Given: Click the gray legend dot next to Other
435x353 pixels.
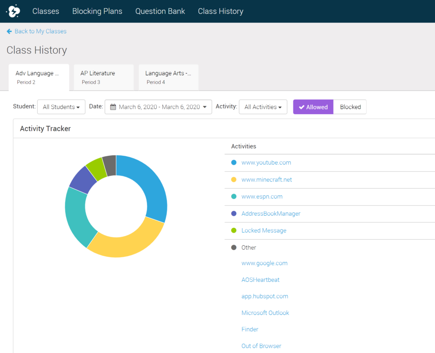Looking at the screenshot, I should [233, 247].
